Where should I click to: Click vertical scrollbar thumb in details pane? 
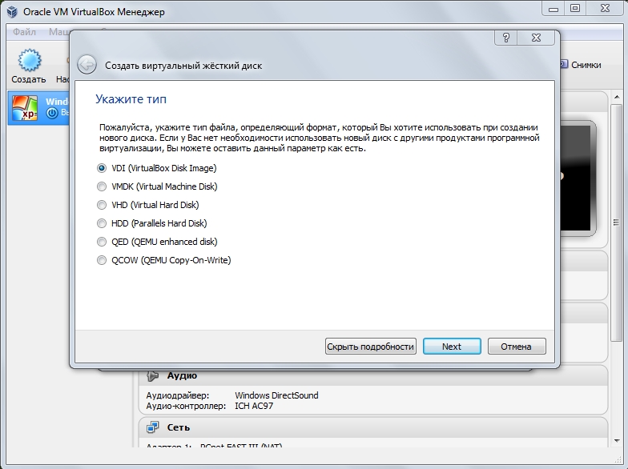tap(617, 222)
